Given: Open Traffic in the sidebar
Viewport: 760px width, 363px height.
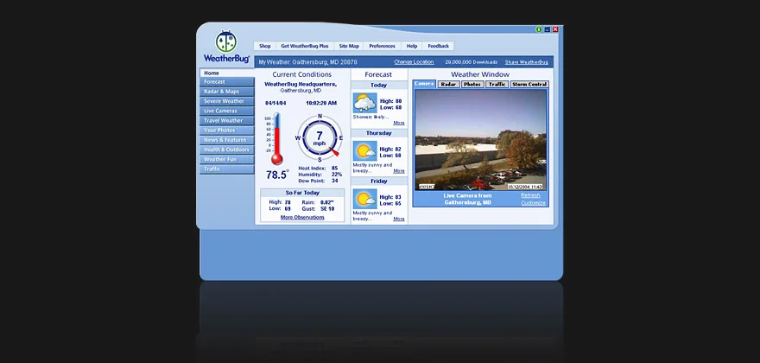Looking at the screenshot, I should click(227, 169).
